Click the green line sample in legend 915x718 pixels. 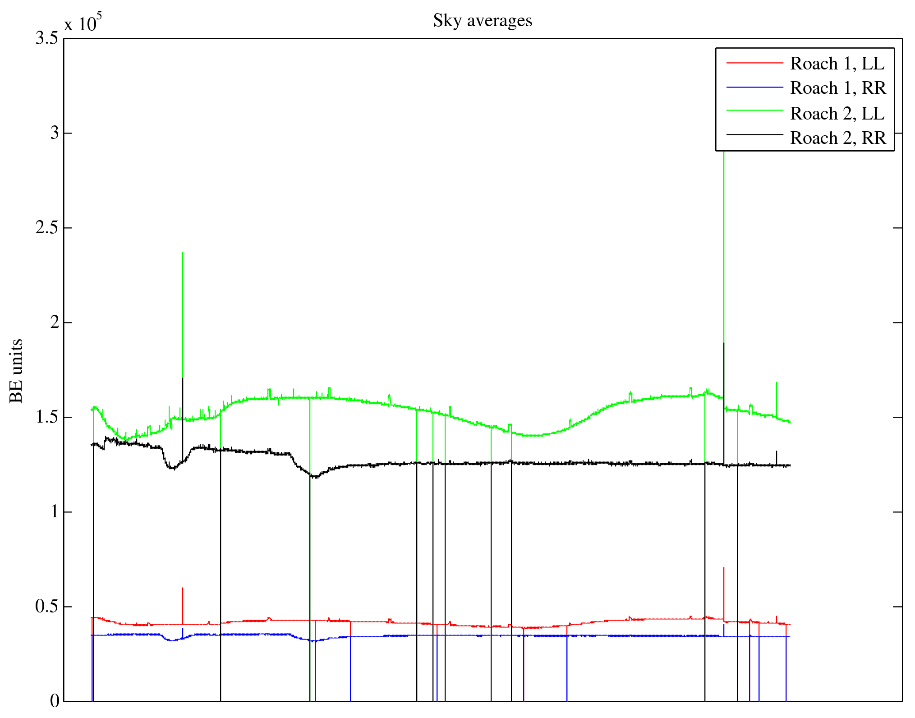[754, 110]
